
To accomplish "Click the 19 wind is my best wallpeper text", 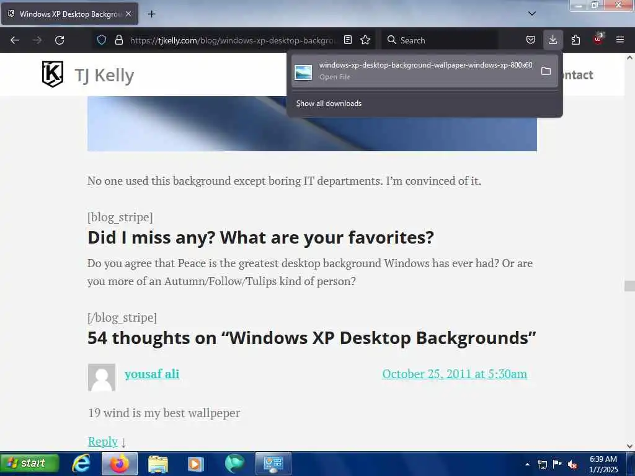I will click(164, 413).
